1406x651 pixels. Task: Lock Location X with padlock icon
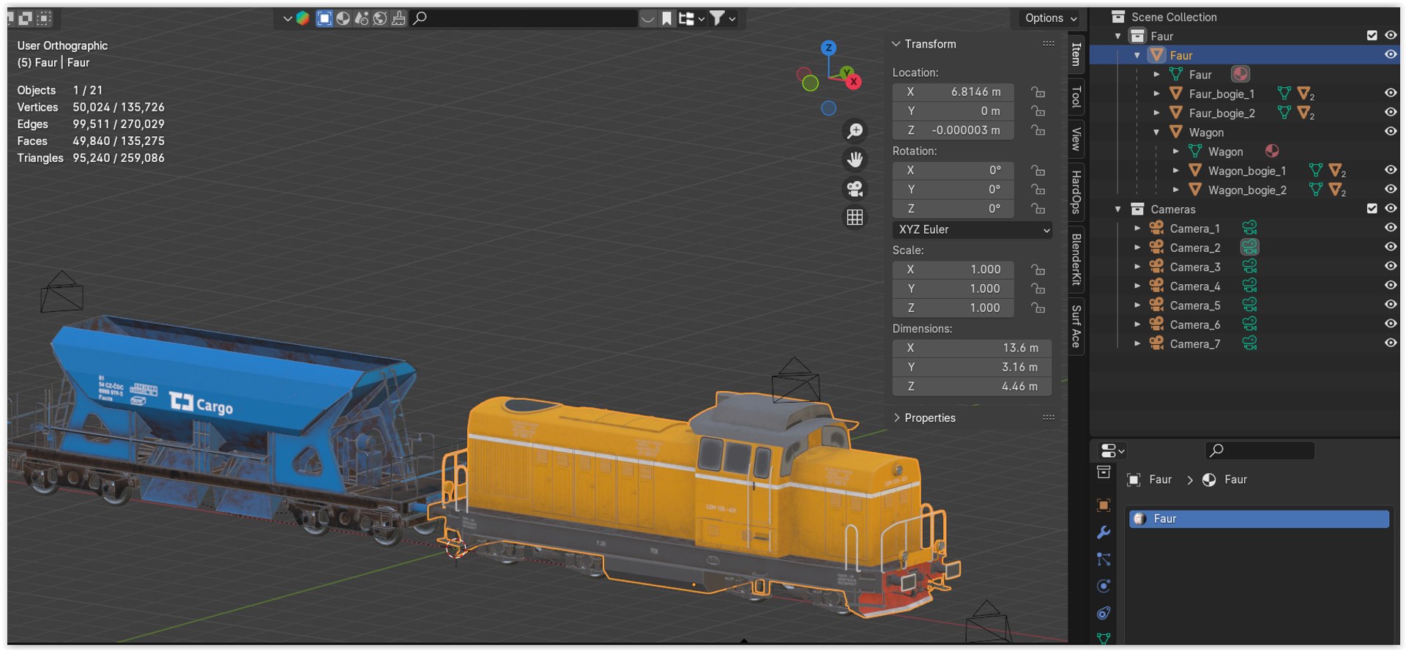pos(1038,92)
